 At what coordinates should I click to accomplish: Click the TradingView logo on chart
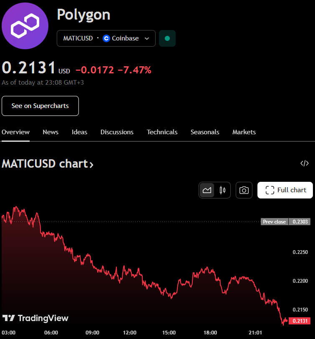(x=35, y=318)
